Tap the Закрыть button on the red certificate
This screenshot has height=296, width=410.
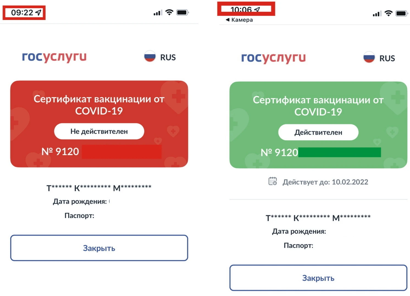99,248
